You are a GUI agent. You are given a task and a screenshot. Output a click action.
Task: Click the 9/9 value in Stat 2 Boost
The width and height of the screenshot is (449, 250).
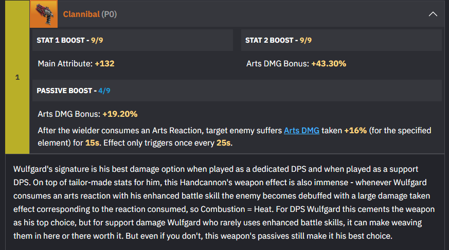coord(306,40)
